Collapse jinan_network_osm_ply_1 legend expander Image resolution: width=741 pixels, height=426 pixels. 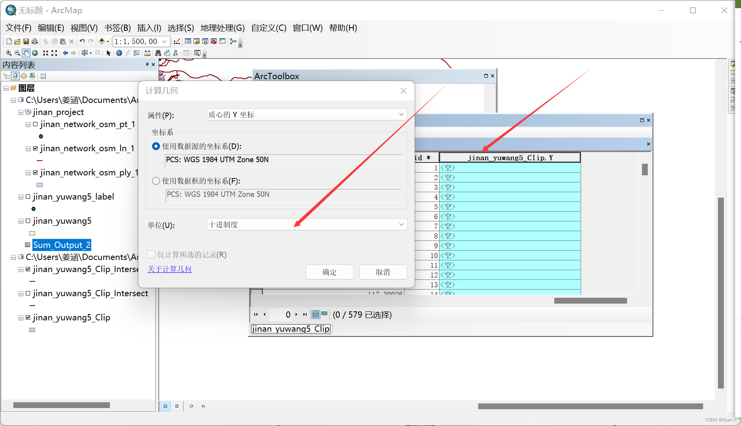(28, 173)
